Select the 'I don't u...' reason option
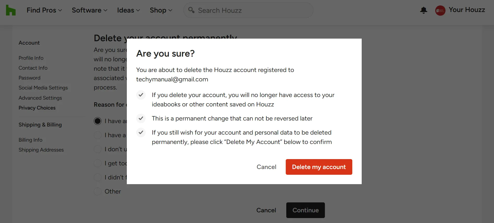This screenshot has width=494, height=223. (x=97, y=149)
